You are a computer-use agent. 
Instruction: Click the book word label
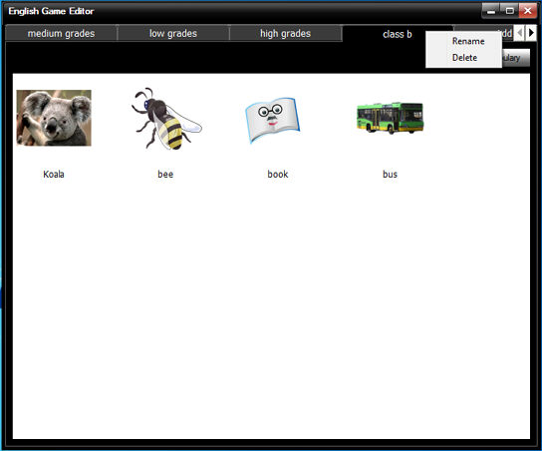278,174
